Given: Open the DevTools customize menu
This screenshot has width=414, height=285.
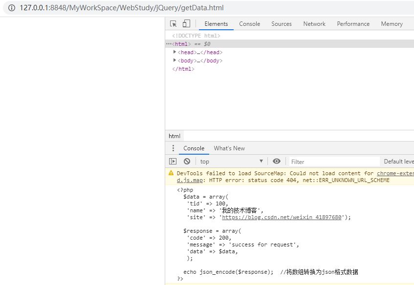Looking at the screenshot, I should tap(413, 23).
